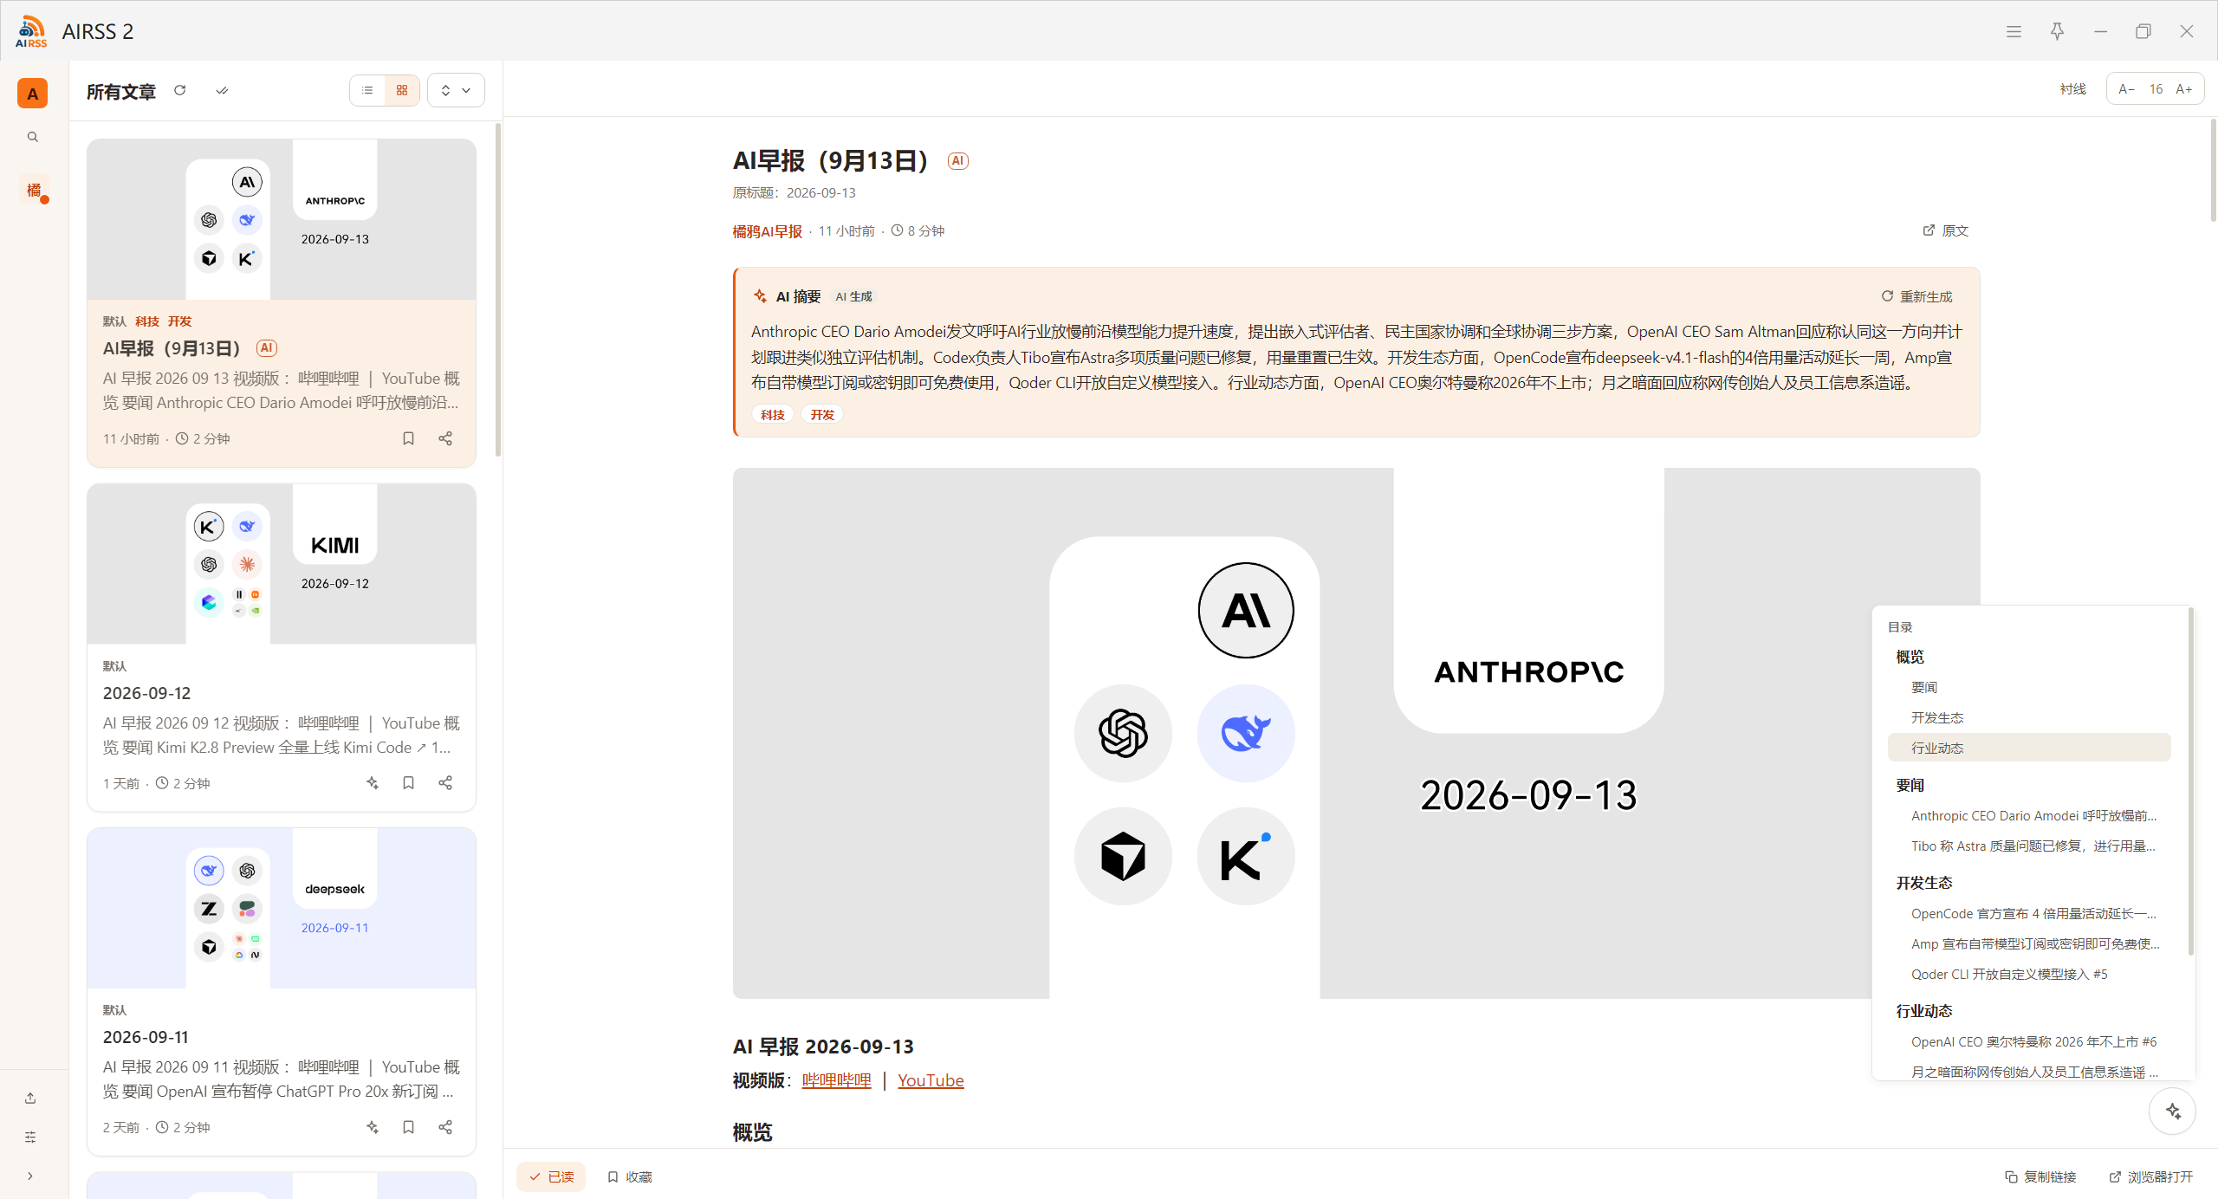This screenshot has height=1199, width=2218.
Task: Open the sort order dropdown
Action: pos(456,90)
